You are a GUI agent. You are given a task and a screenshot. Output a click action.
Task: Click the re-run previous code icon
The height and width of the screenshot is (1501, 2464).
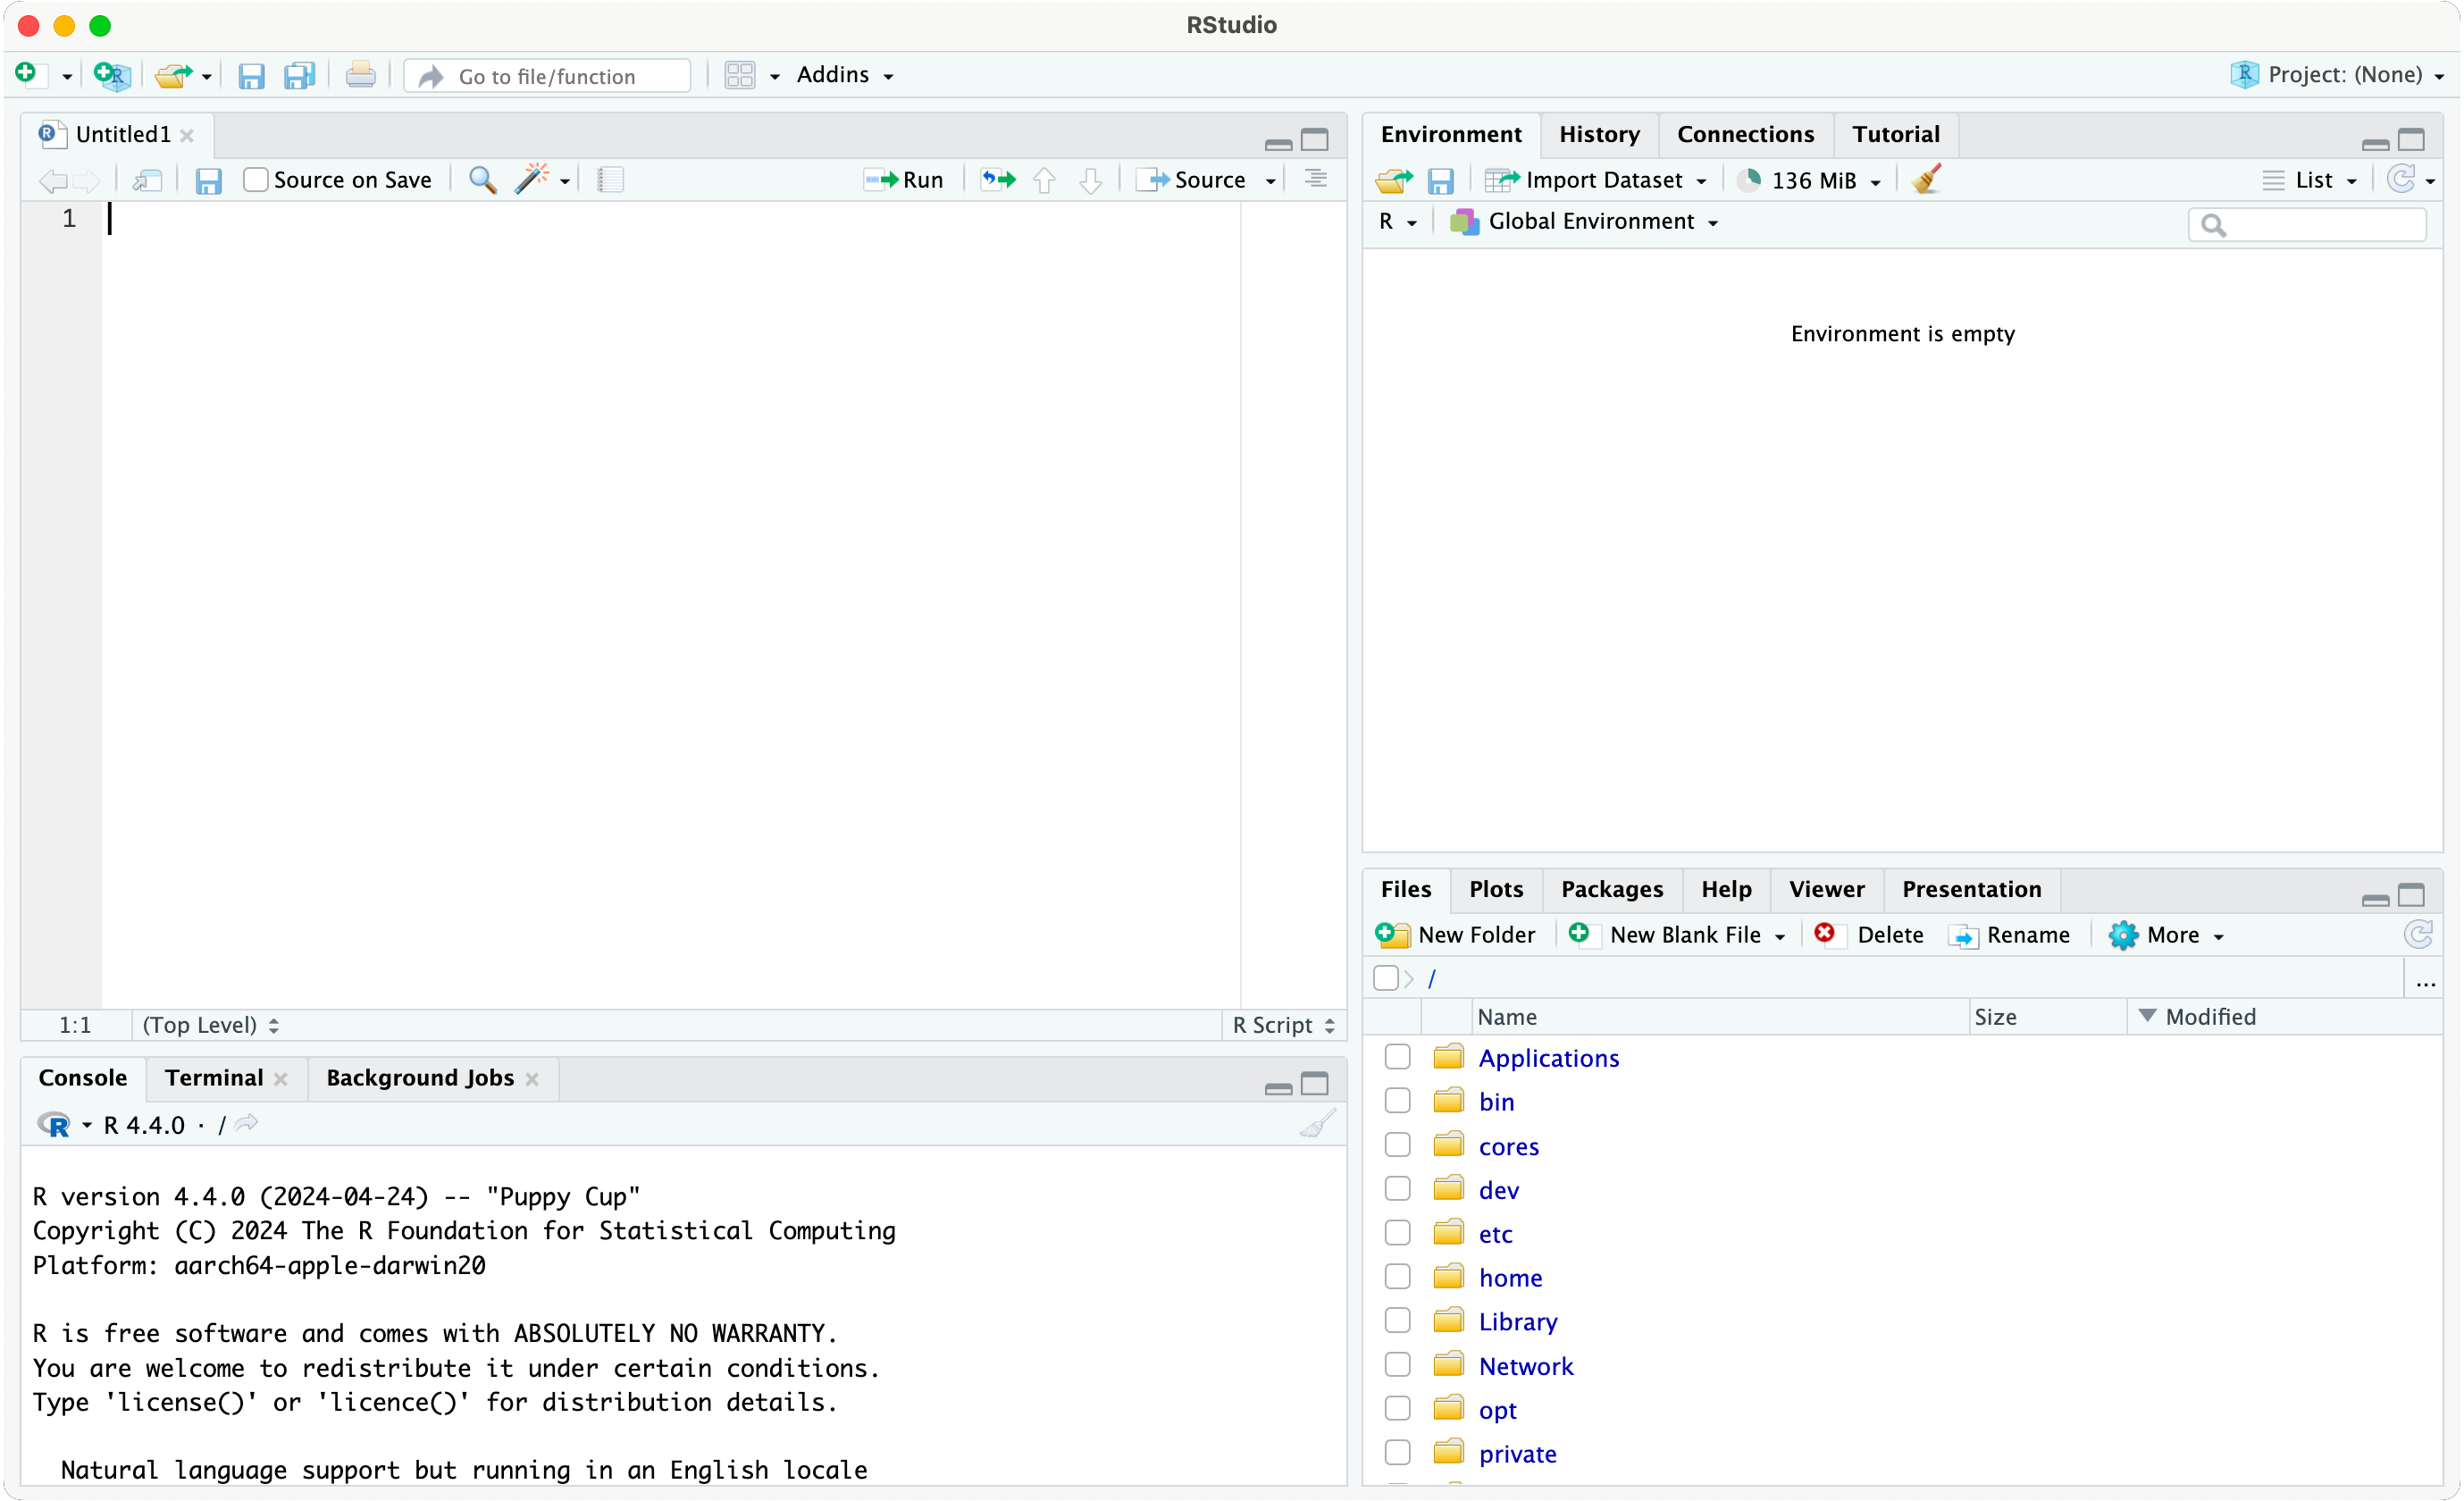[997, 180]
